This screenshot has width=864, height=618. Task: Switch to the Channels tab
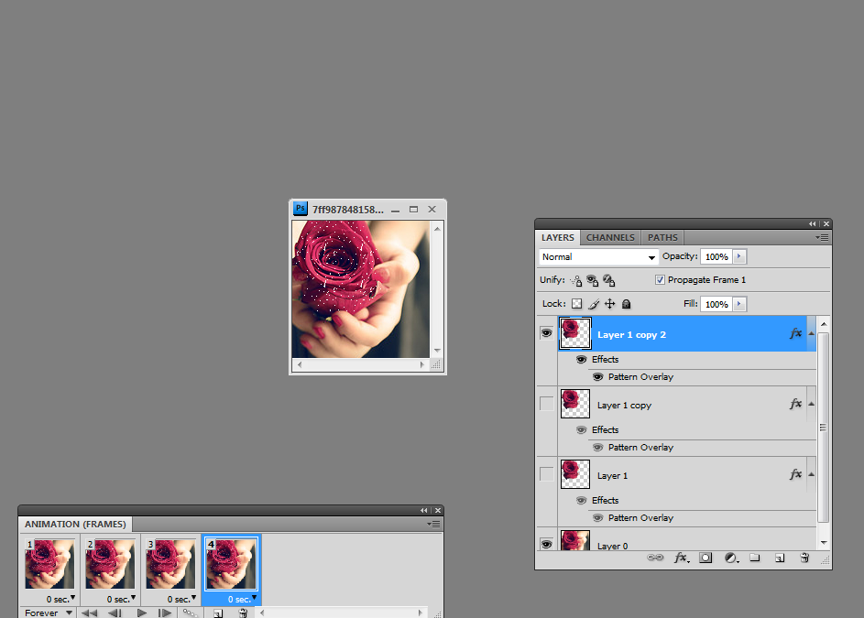click(x=610, y=237)
